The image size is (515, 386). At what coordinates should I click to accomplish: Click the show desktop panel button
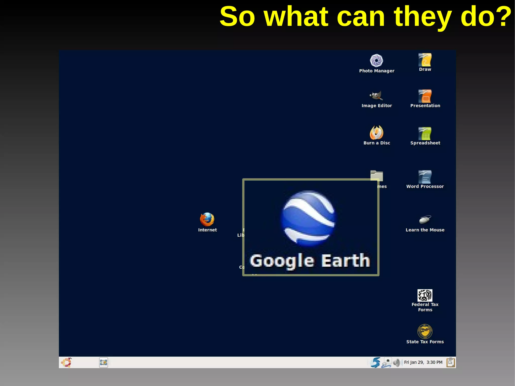[103, 362]
